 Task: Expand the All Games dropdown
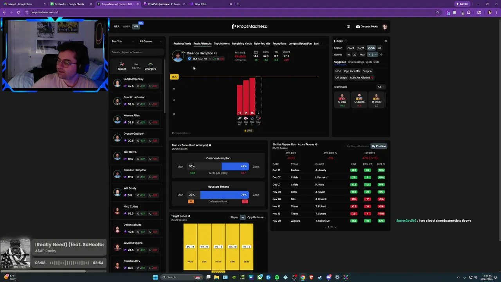151,42
